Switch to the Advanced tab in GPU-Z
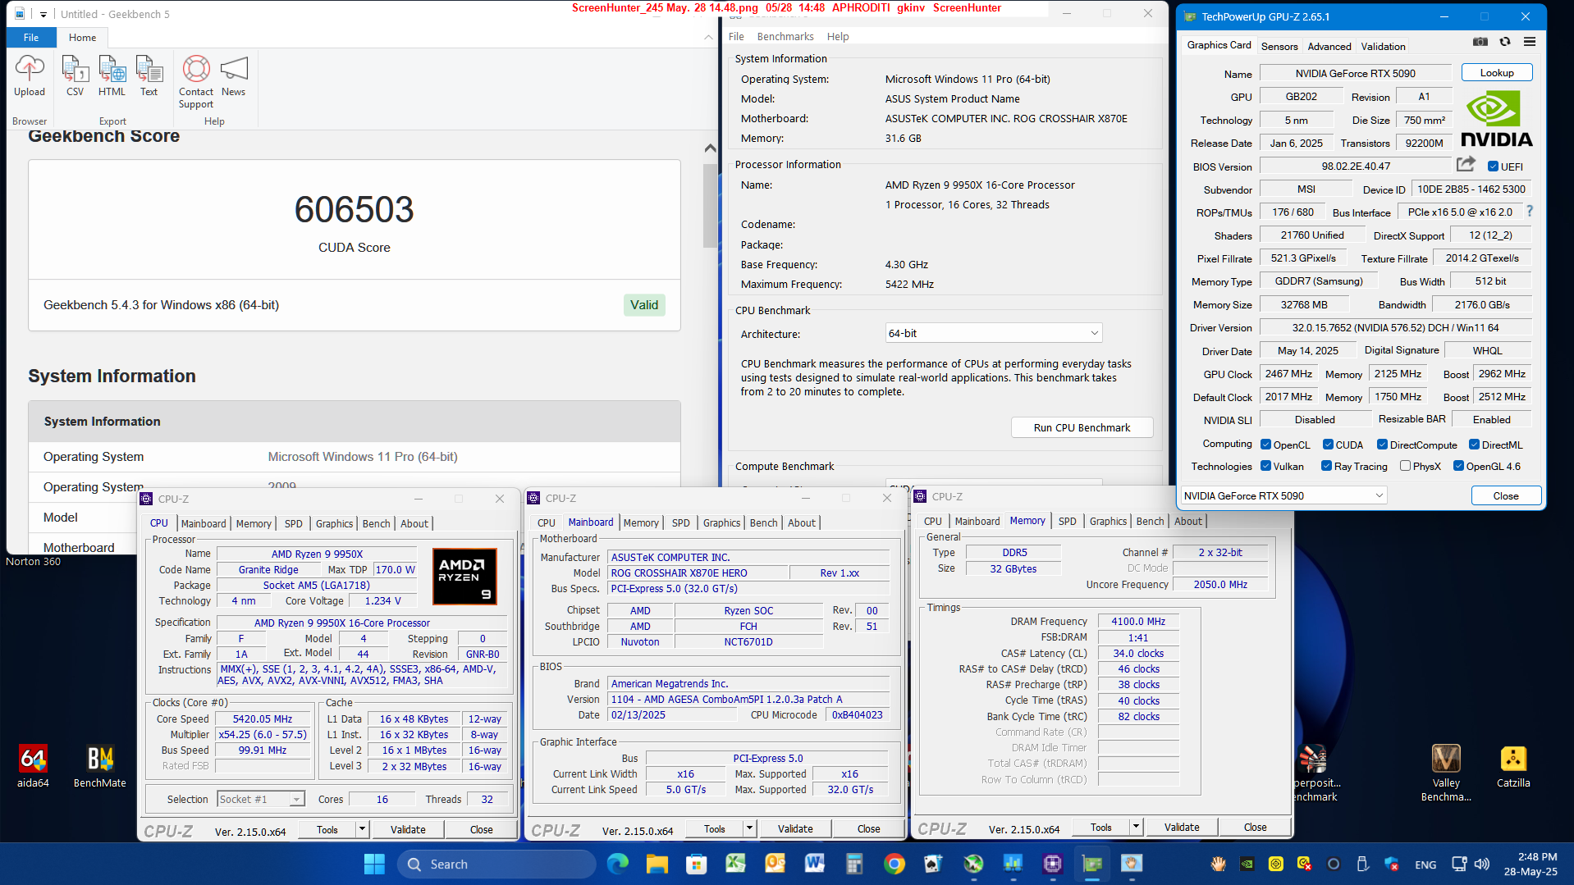 click(x=1329, y=46)
